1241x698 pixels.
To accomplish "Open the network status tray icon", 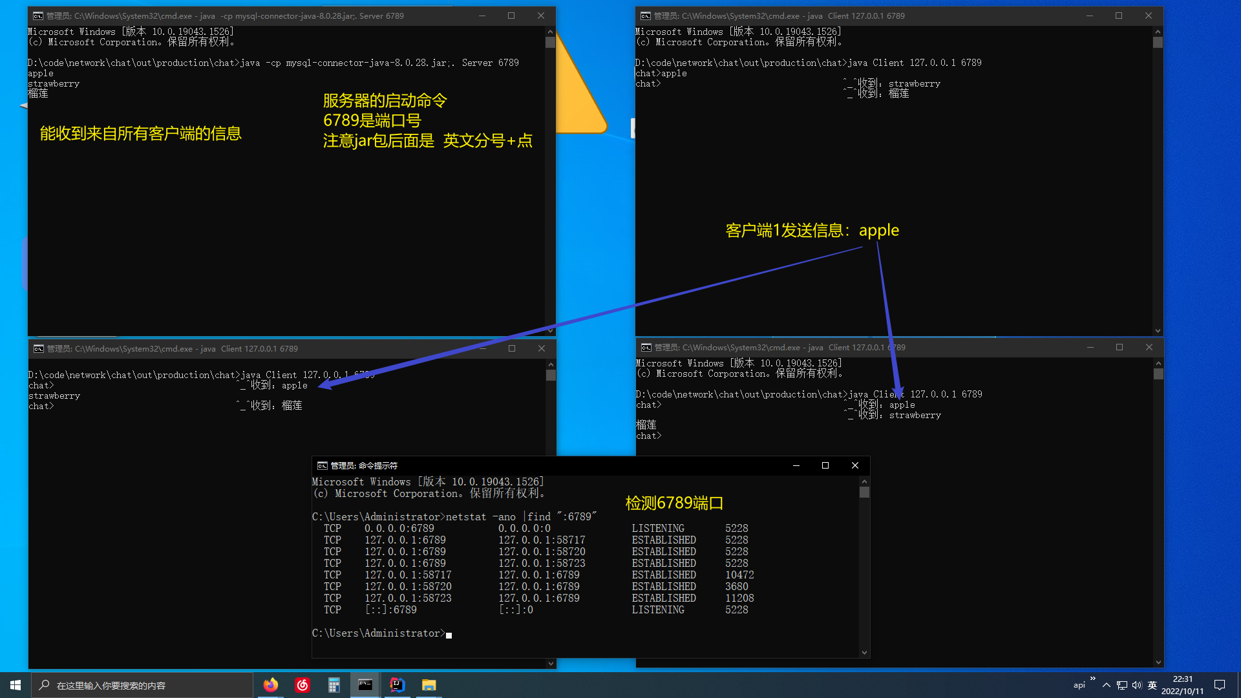I will pos(1122,685).
